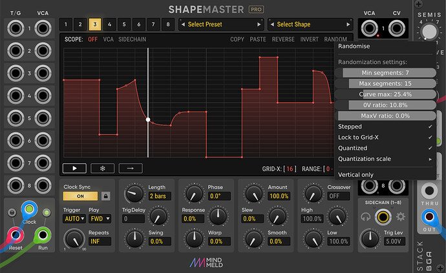
Task: Set scope to OFF
Action: point(92,39)
